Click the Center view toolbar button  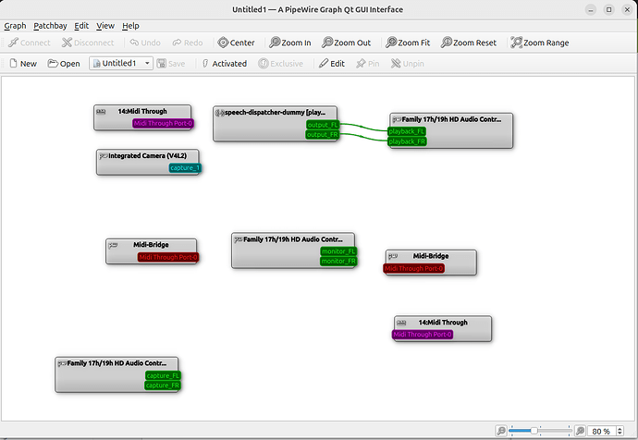pos(236,43)
